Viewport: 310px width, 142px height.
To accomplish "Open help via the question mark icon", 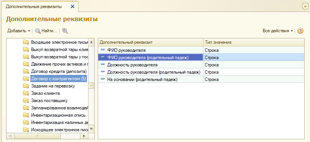I will [x=300, y=31].
